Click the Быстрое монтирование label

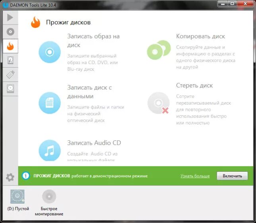click(x=49, y=211)
